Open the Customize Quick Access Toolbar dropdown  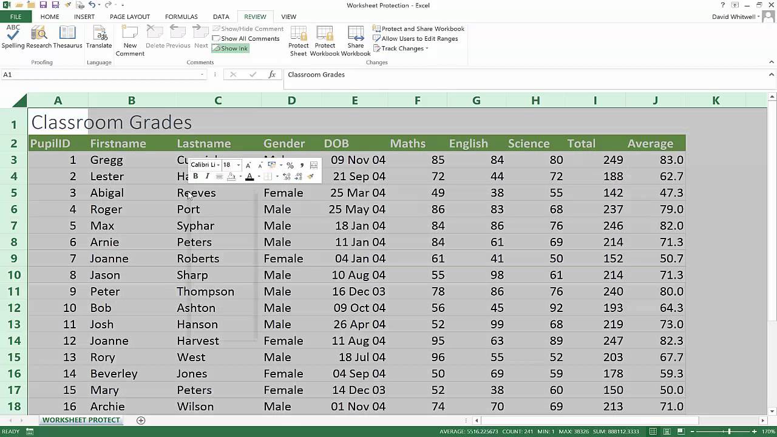122,5
